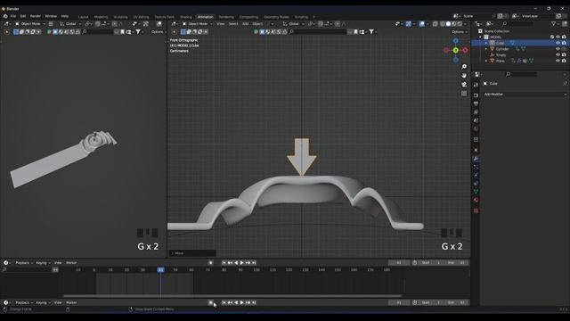This screenshot has height=321, width=570.
Task: Toggle perspective/orthographic grid gizmo button
Action: pyautogui.click(x=464, y=94)
